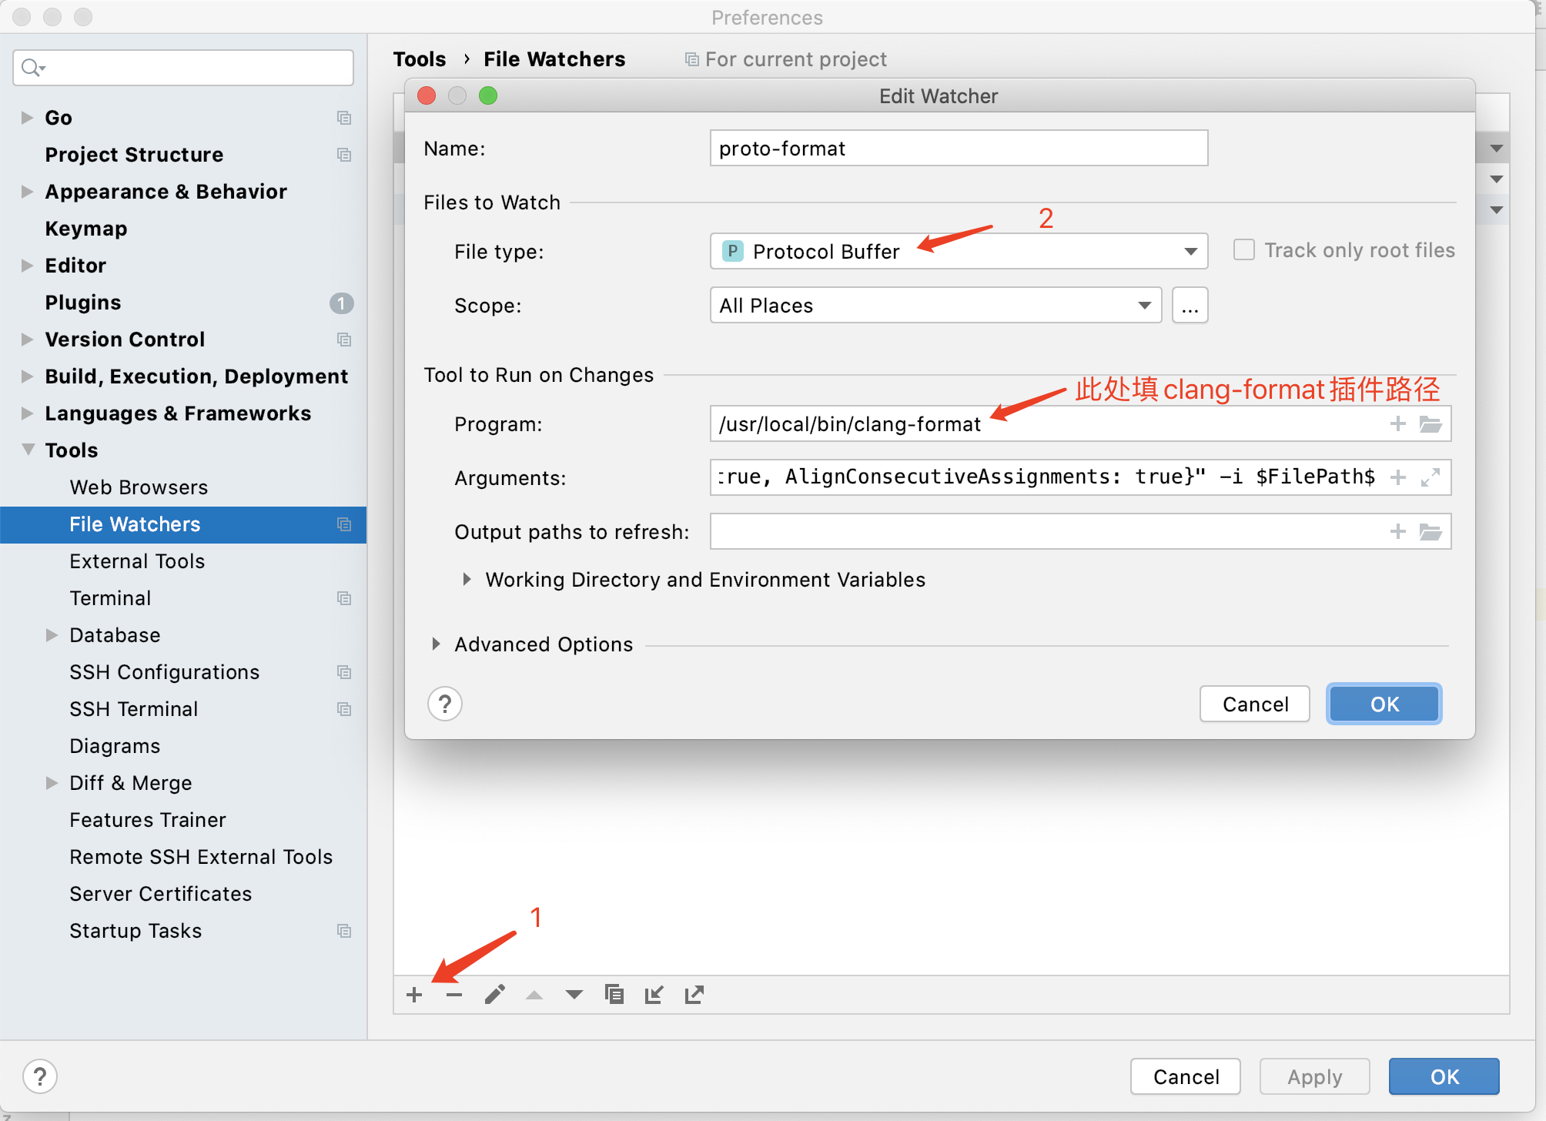Browse Output paths folder icon

tap(1431, 531)
